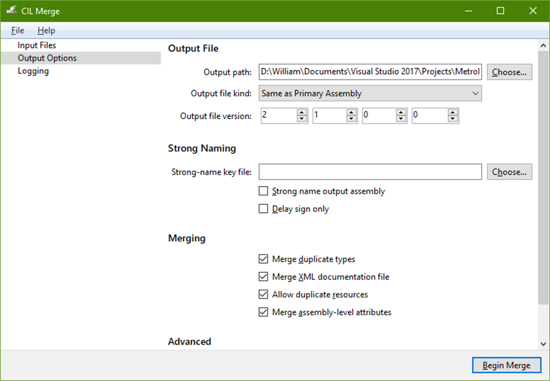
Task: Click the CIL Merge app icon in title bar
Action: click(x=12, y=11)
